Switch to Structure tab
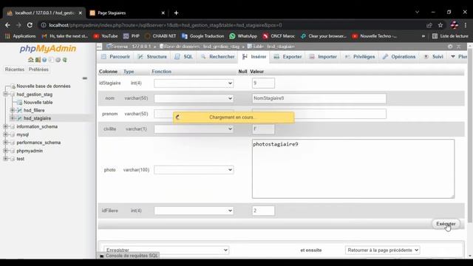Viewport: 473px width, 266px height. pyautogui.click(x=152, y=57)
